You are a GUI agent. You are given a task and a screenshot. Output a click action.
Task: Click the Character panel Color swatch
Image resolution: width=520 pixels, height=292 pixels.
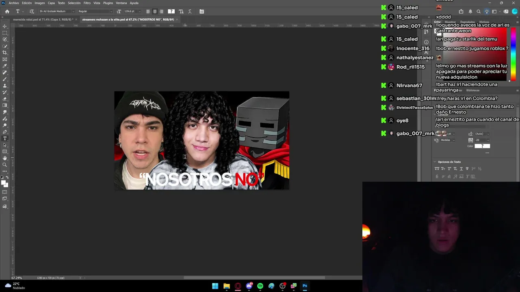coord(482,146)
